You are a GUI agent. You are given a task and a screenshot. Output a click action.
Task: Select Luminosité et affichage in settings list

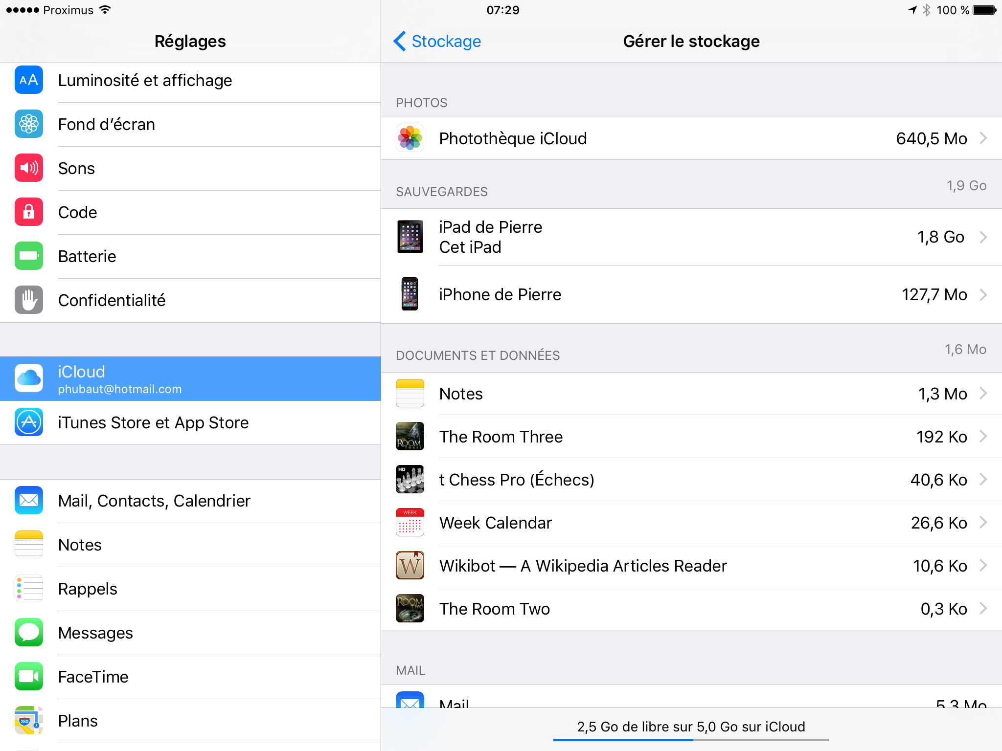(x=145, y=80)
